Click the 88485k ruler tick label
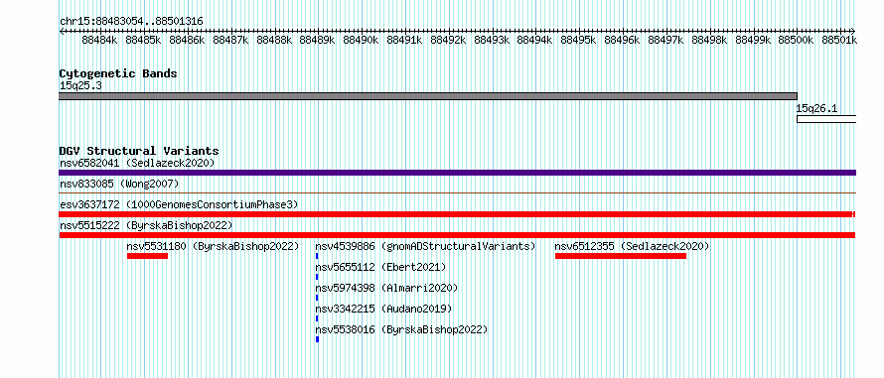This screenshot has height=378, width=884. pos(143,40)
